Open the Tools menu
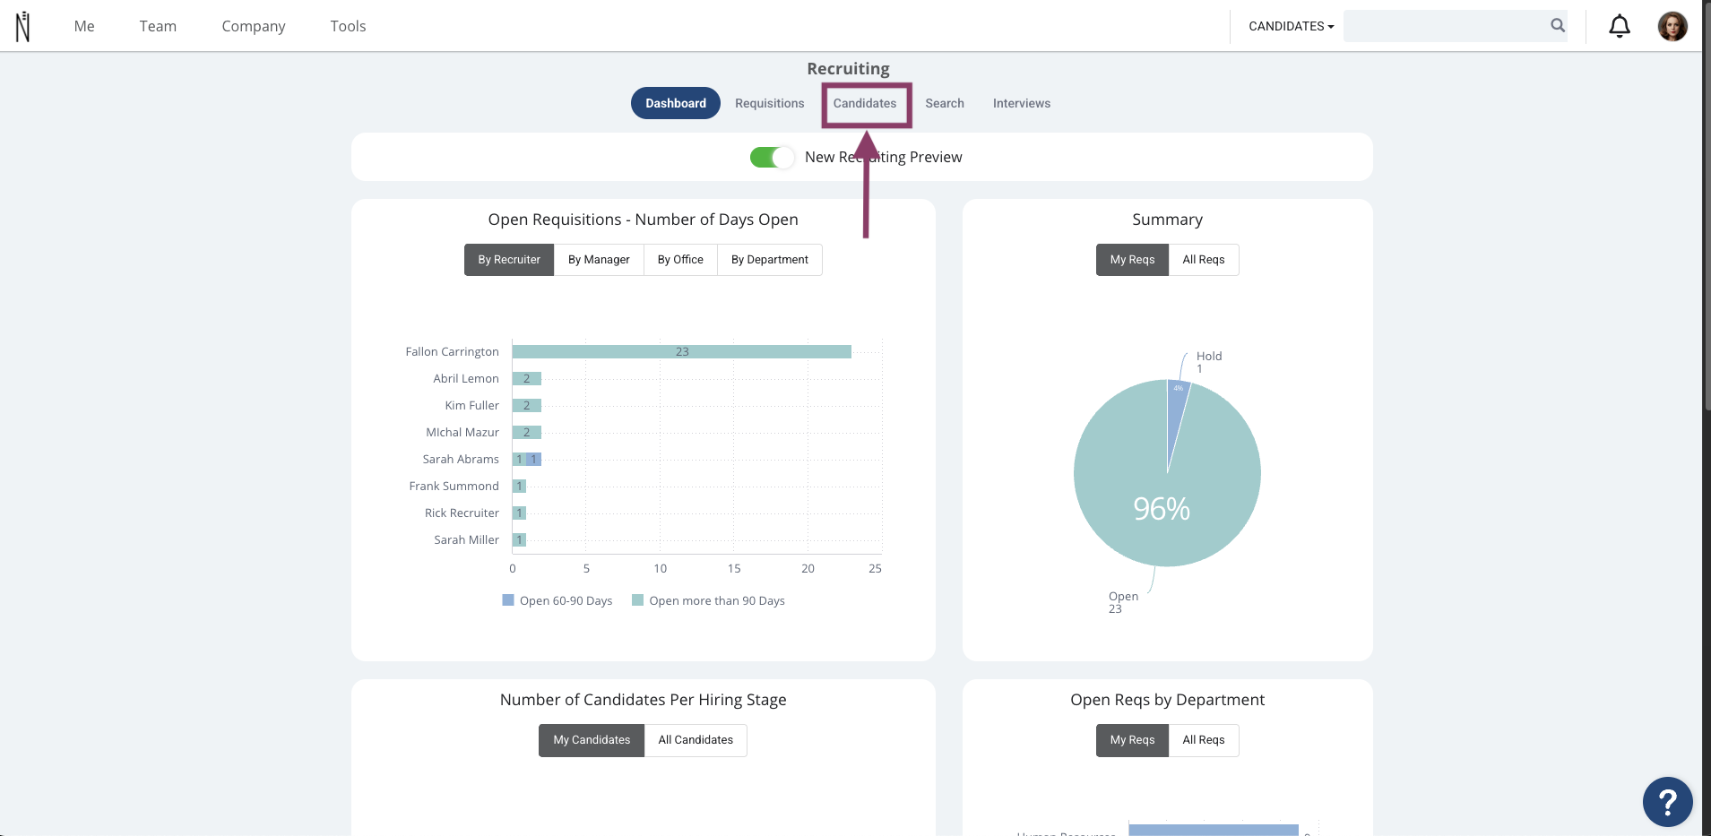 348,26
